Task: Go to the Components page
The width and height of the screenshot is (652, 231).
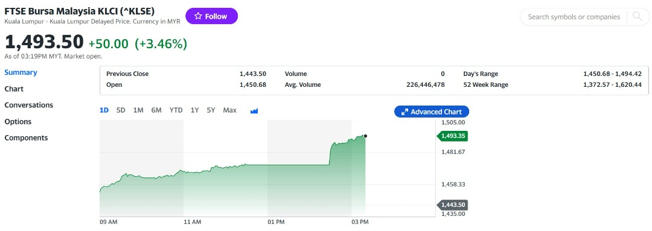Action: coord(26,138)
